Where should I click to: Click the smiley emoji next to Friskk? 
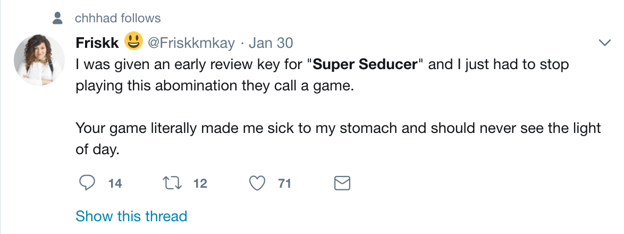click(134, 41)
